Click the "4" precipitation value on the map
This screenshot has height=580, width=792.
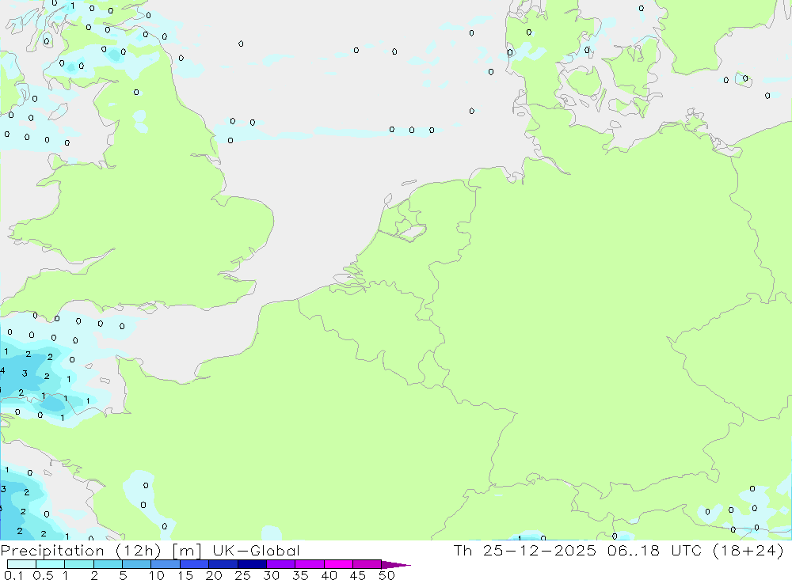(3, 370)
